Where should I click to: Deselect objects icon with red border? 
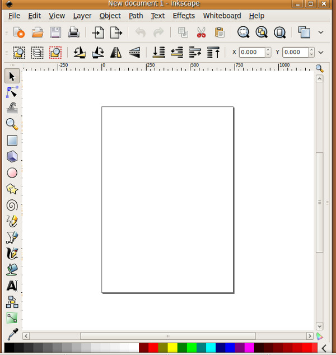tap(55, 53)
